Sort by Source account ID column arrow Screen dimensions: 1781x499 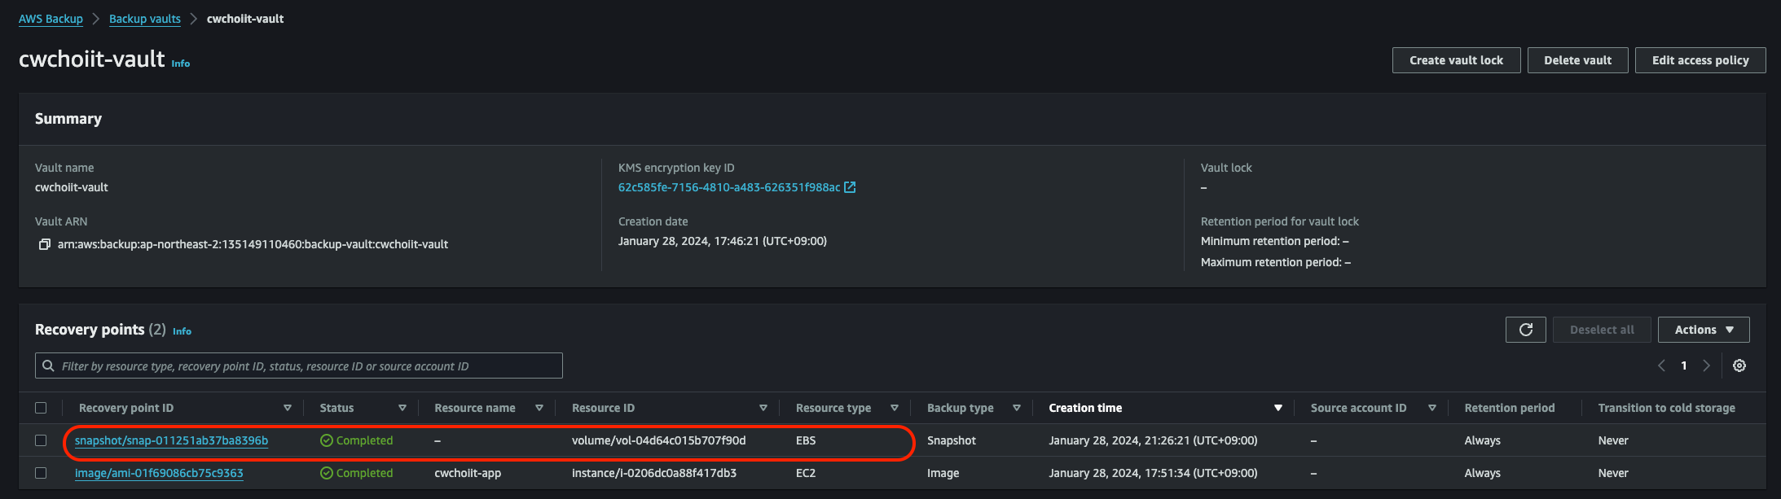coord(1432,408)
